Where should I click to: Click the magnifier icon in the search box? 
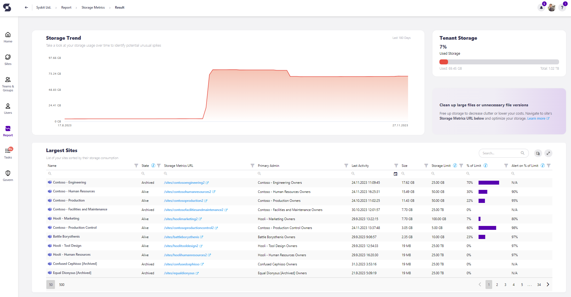pyautogui.click(x=523, y=153)
